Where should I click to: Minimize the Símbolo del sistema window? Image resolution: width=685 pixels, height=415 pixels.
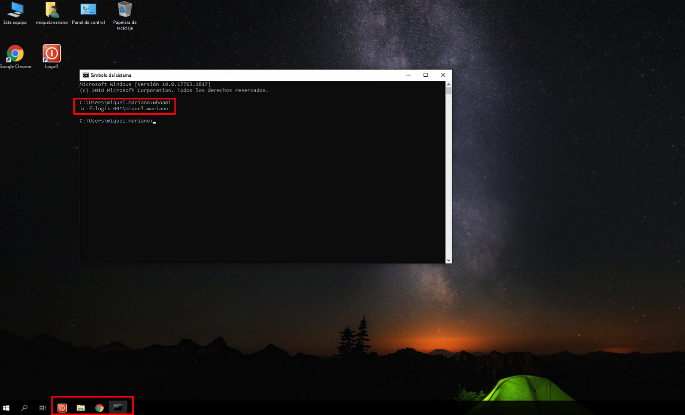[408, 75]
